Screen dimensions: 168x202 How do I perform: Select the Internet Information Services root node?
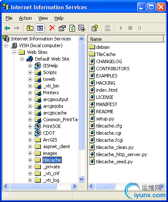(41, 39)
